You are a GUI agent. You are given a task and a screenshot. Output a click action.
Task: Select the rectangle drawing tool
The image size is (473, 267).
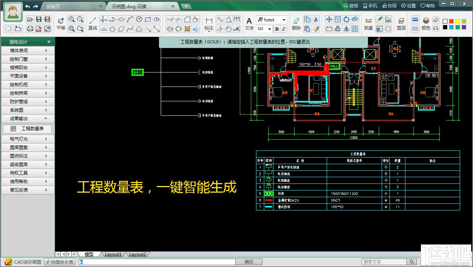pyautogui.click(x=148, y=19)
